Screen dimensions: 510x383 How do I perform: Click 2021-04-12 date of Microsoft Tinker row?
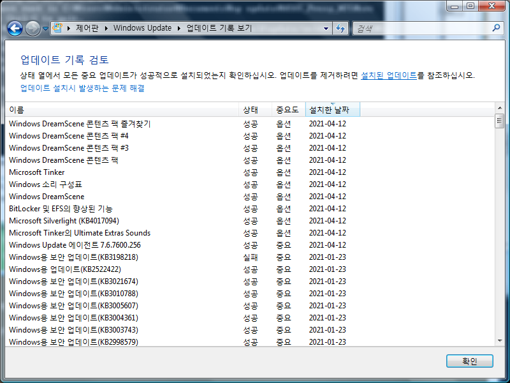coord(328,172)
